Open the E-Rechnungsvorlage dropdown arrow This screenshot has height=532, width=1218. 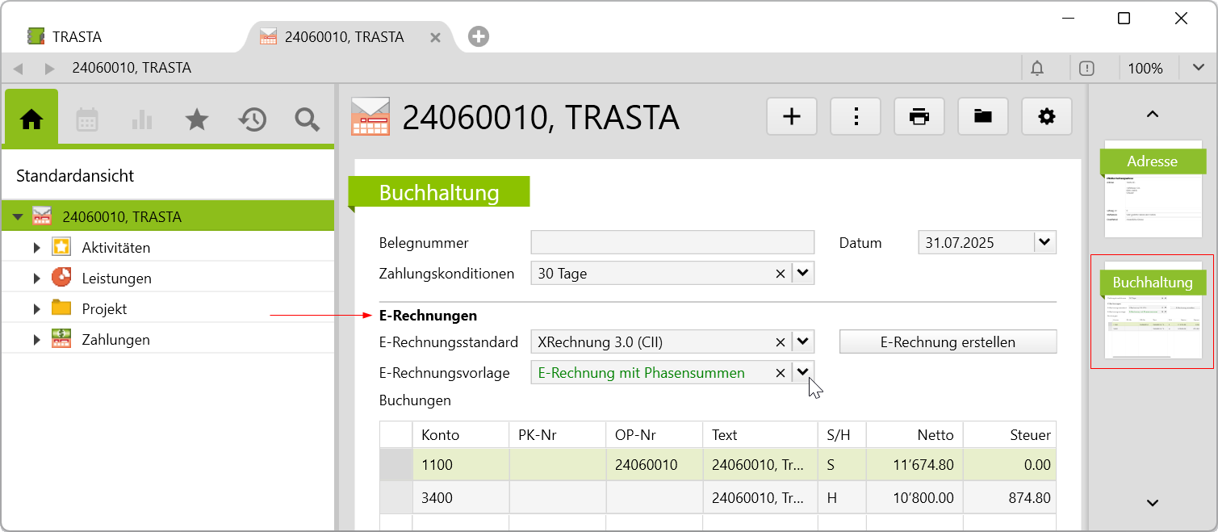pos(803,372)
